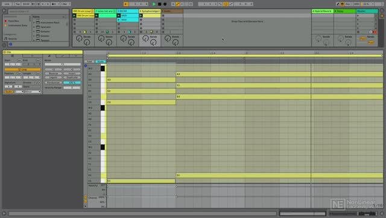The image size is (386, 218).
Task: Adjust Send A knob on 909 Drum Loop
Action: click(79, 38)
